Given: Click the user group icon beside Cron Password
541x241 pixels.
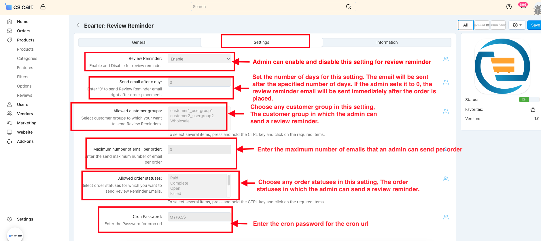Looking at the screenshot, I should [x=446, y=217].
